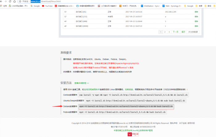Open 查看详细教程 tutorial link

(81, 83)
